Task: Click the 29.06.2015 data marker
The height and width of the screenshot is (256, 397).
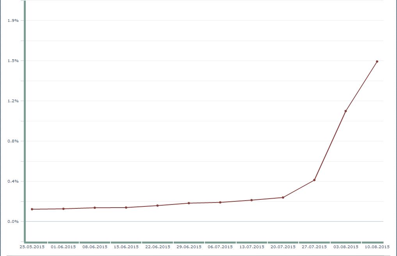Action: 189,203
